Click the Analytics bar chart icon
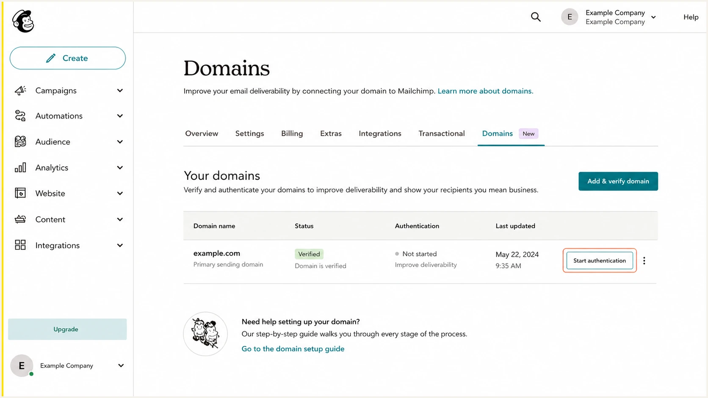 [20, 167]
